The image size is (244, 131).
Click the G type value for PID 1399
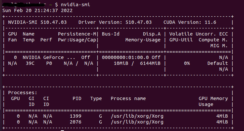(100, 116)
